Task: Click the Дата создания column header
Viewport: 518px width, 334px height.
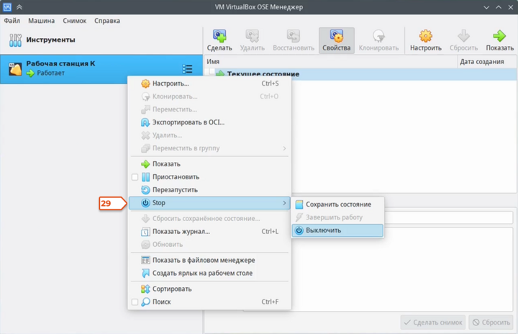Action: pyautogui.click(x=487, y=61)
